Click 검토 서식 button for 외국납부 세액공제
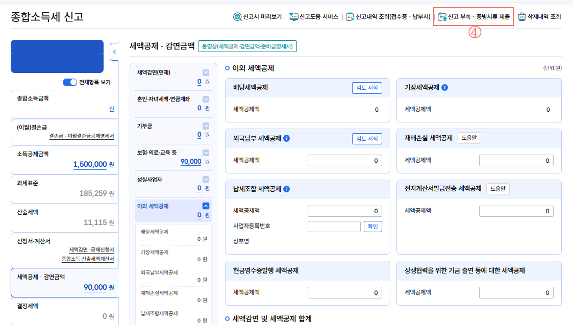 click(x=367, y=139)
